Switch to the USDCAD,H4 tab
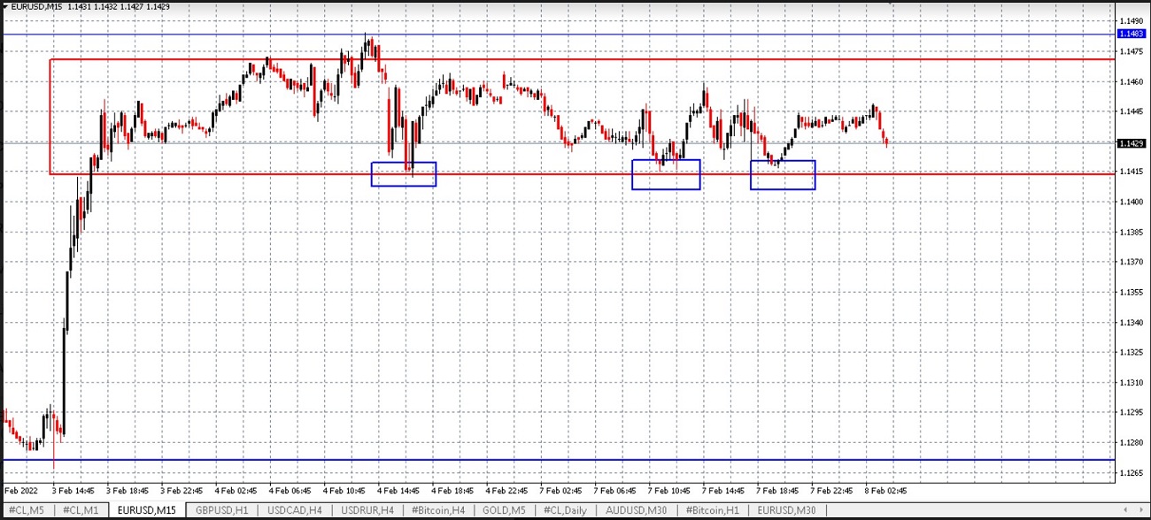The width and height of the screenshot is (1151, 520). 294,510
